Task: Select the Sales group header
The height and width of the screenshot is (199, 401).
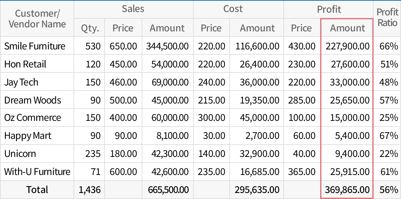Action: point(133,9)
